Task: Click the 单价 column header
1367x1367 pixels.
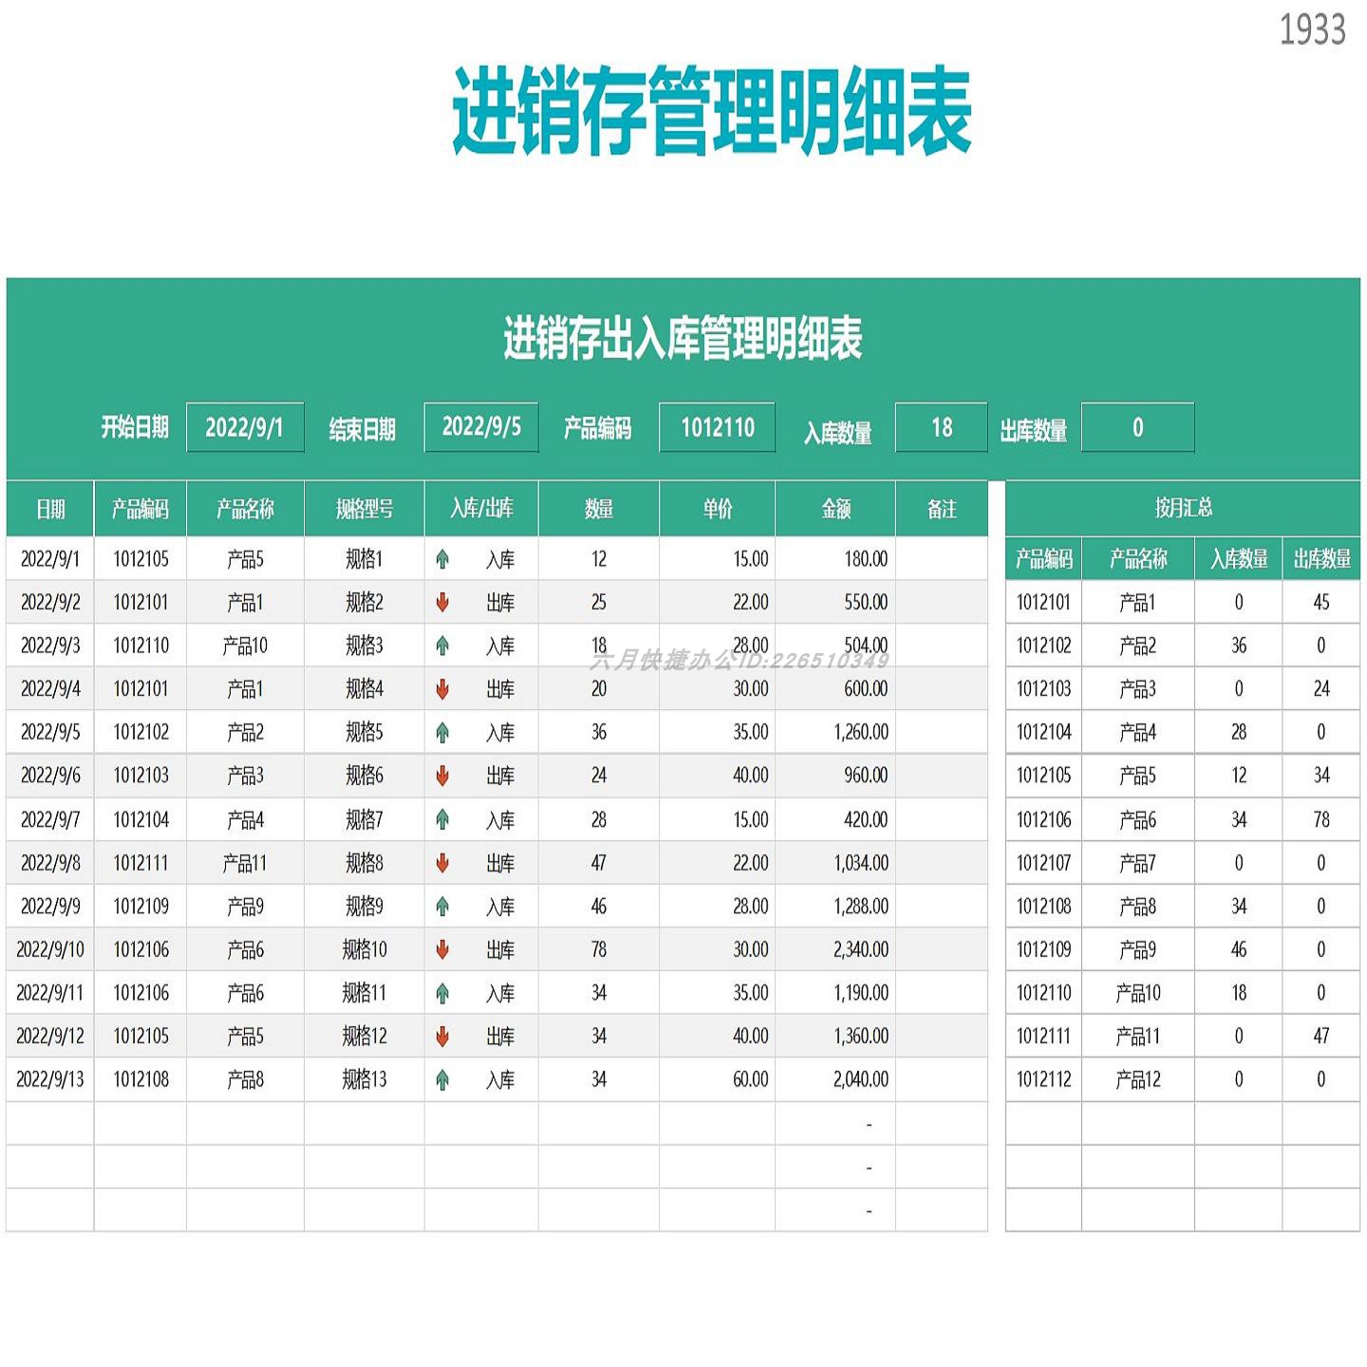Action: pyautogui.click(x=718, y=509)
